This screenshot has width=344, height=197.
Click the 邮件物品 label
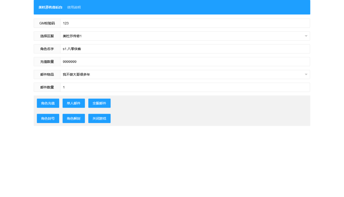[47, 75]
